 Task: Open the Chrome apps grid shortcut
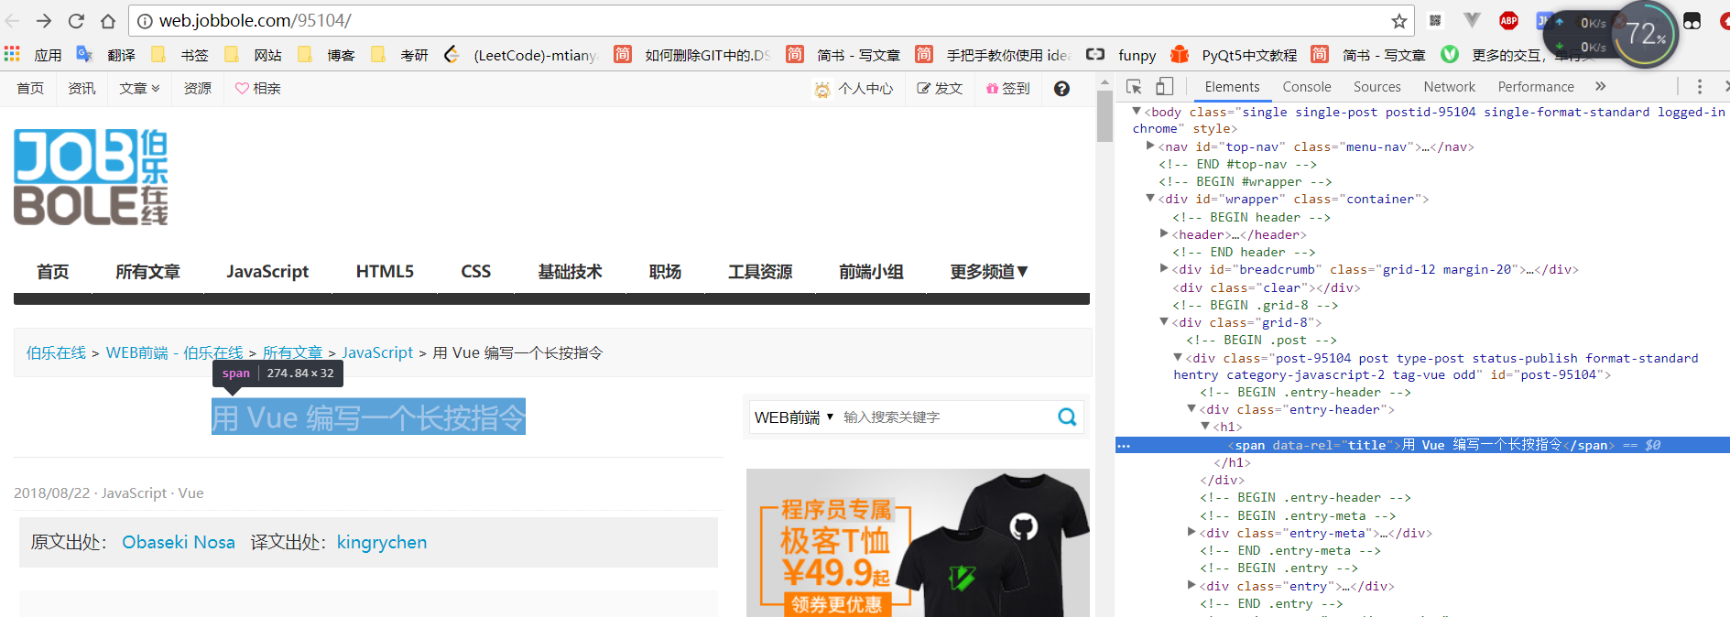pos(12,55)
